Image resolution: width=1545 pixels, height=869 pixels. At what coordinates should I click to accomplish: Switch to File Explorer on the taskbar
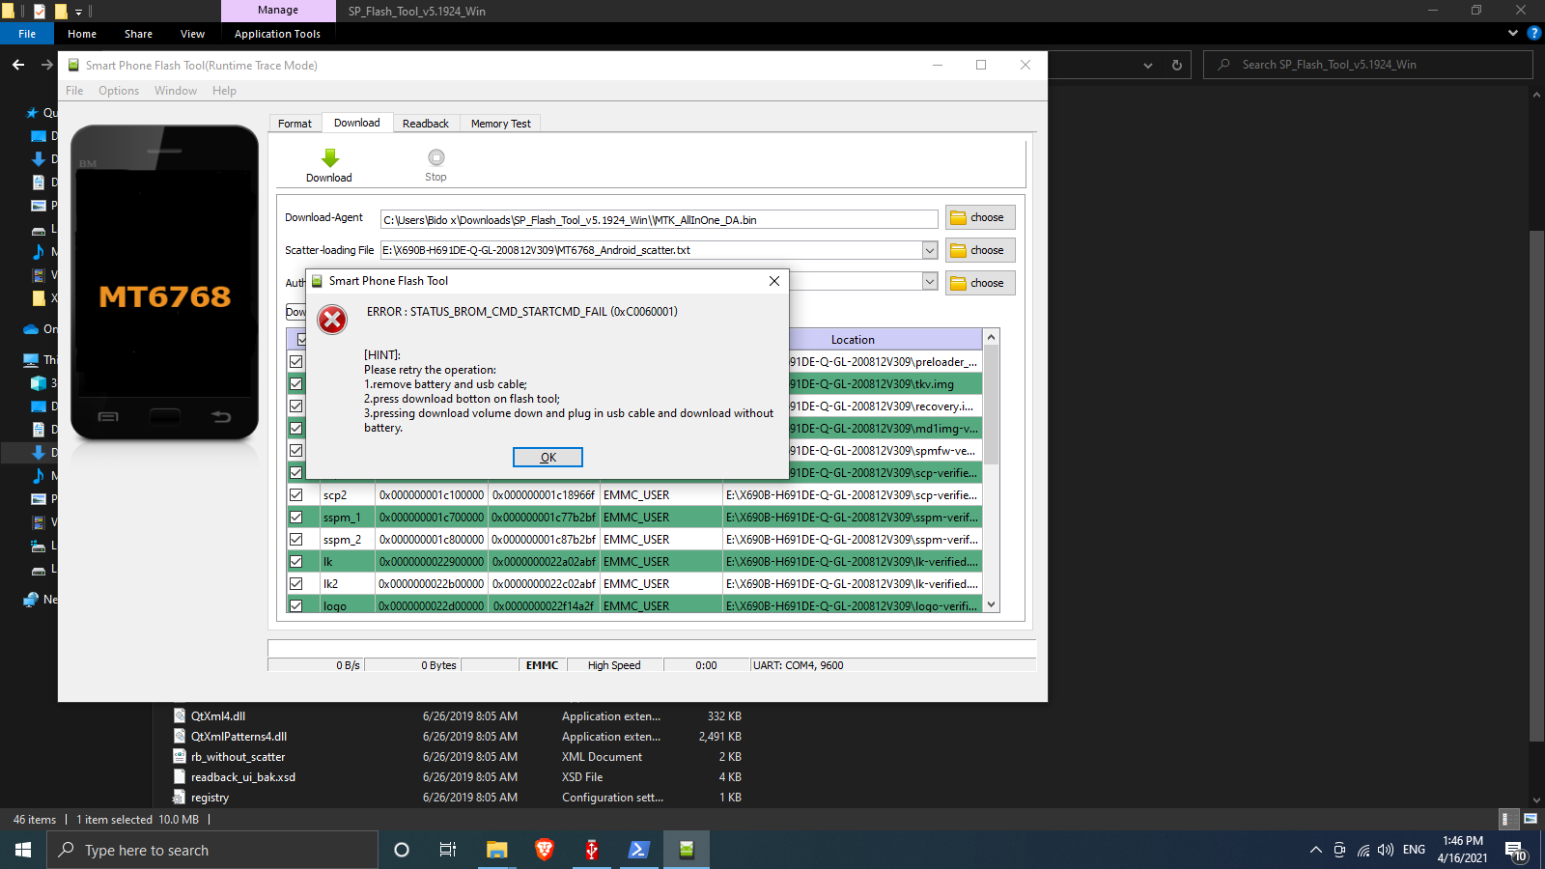click(x=496, y=850)
